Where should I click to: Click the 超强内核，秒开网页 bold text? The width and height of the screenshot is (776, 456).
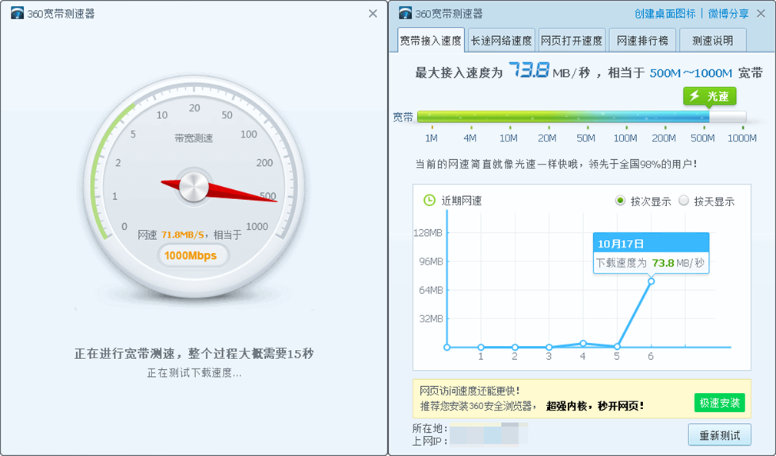[595, 406]
